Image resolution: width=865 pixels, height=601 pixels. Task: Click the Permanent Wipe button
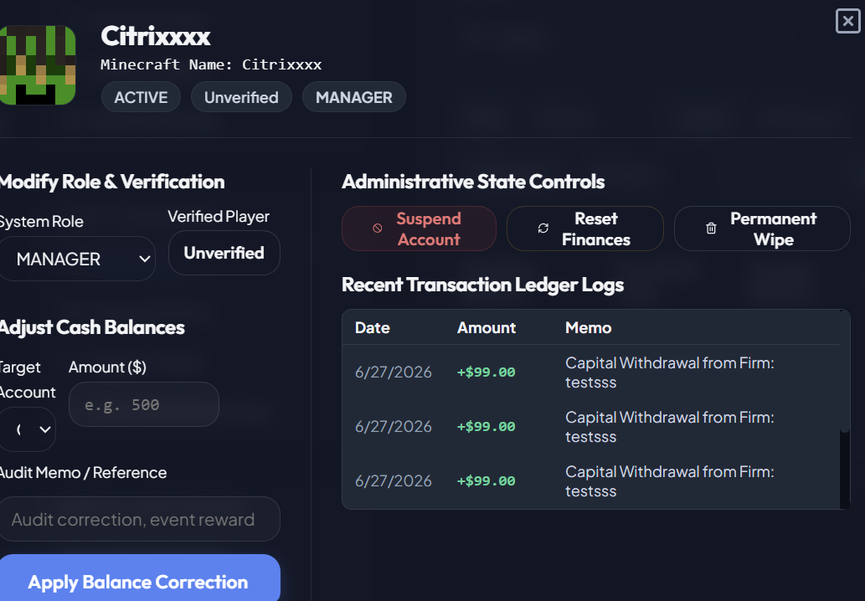pyautogui.click(x=762, y=229)
